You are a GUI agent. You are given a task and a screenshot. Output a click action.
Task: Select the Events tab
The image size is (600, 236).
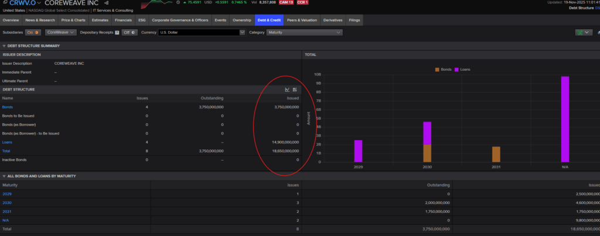(x=220, y=20)
